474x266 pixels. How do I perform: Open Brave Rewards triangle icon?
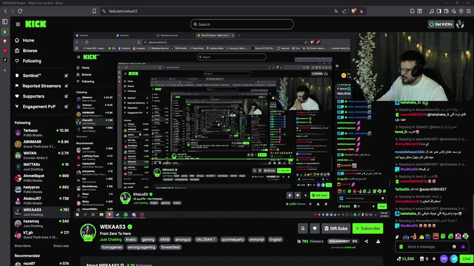pyautogui.click(x=361, y=11)
